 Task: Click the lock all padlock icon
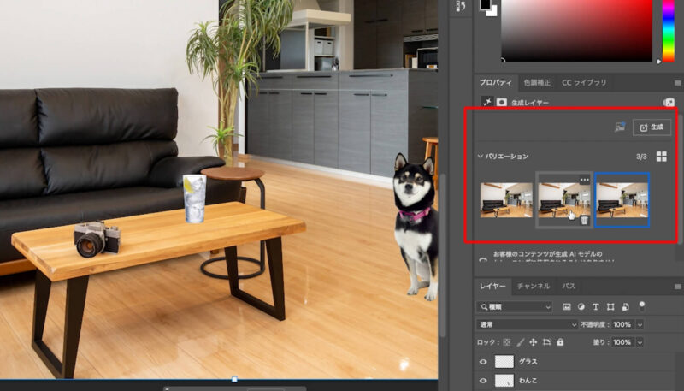click(x=560, y=342)
